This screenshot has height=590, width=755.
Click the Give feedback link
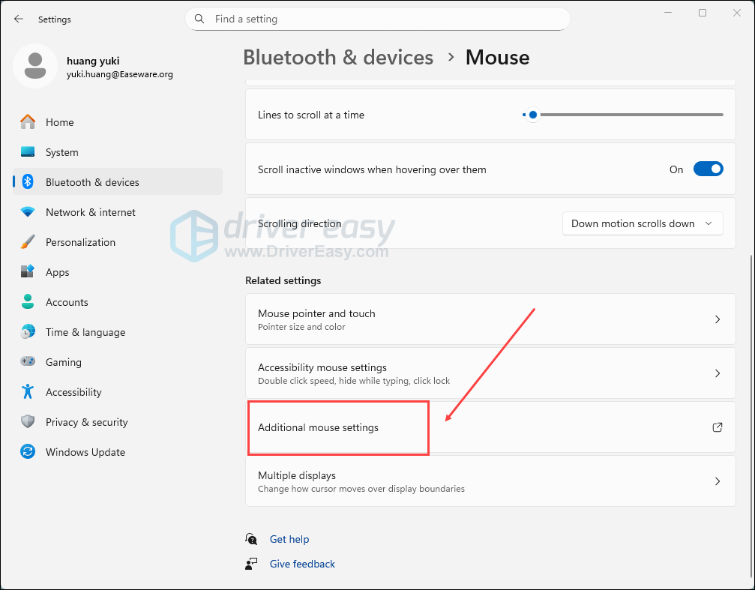[302, 564]
